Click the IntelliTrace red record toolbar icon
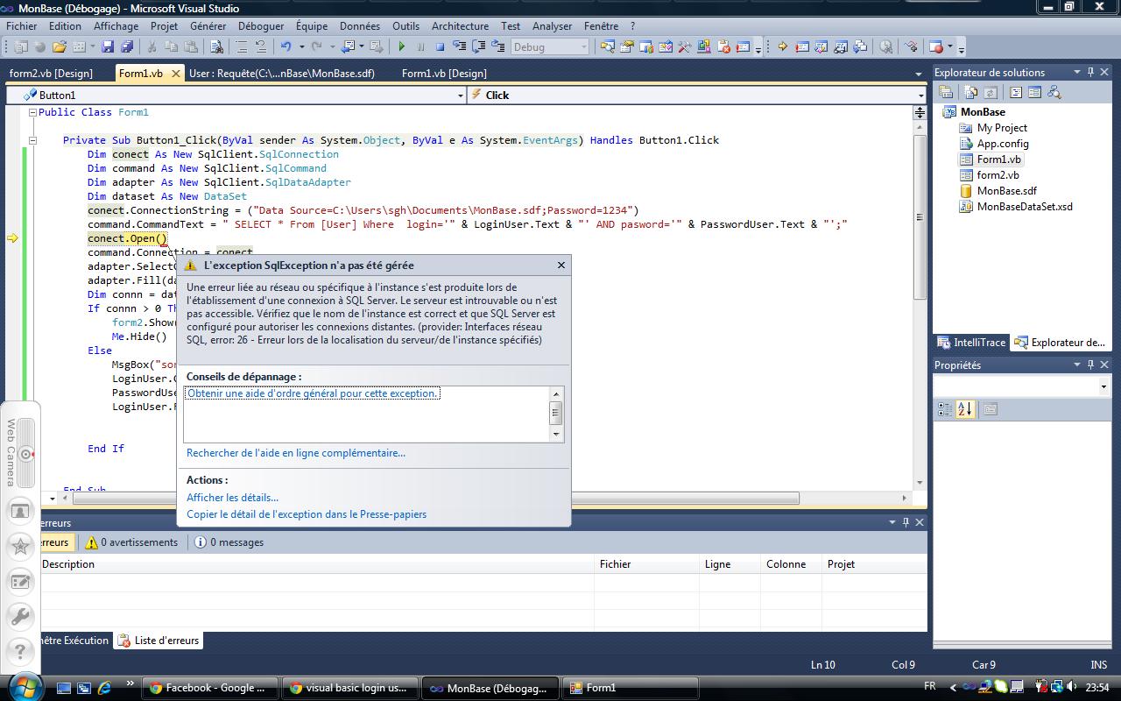 [937, 46]
